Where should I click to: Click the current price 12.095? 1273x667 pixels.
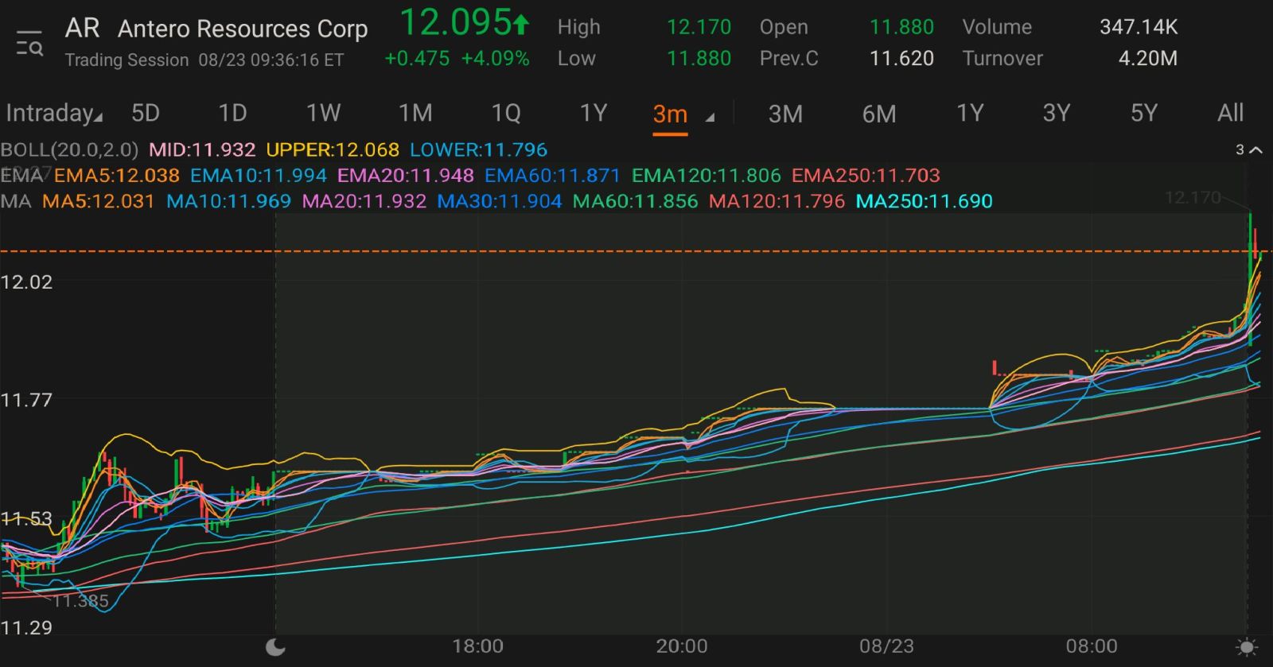pyautogui.click(x=455, y=22)
